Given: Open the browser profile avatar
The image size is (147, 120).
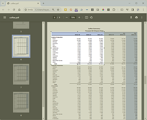Looking at the screenshot, I should pyautogui.click(x=138, y=10).
